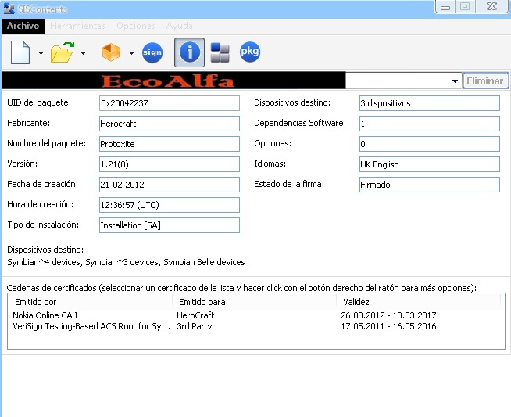Click the blue and gray squares icon

(x=220, y=52)
